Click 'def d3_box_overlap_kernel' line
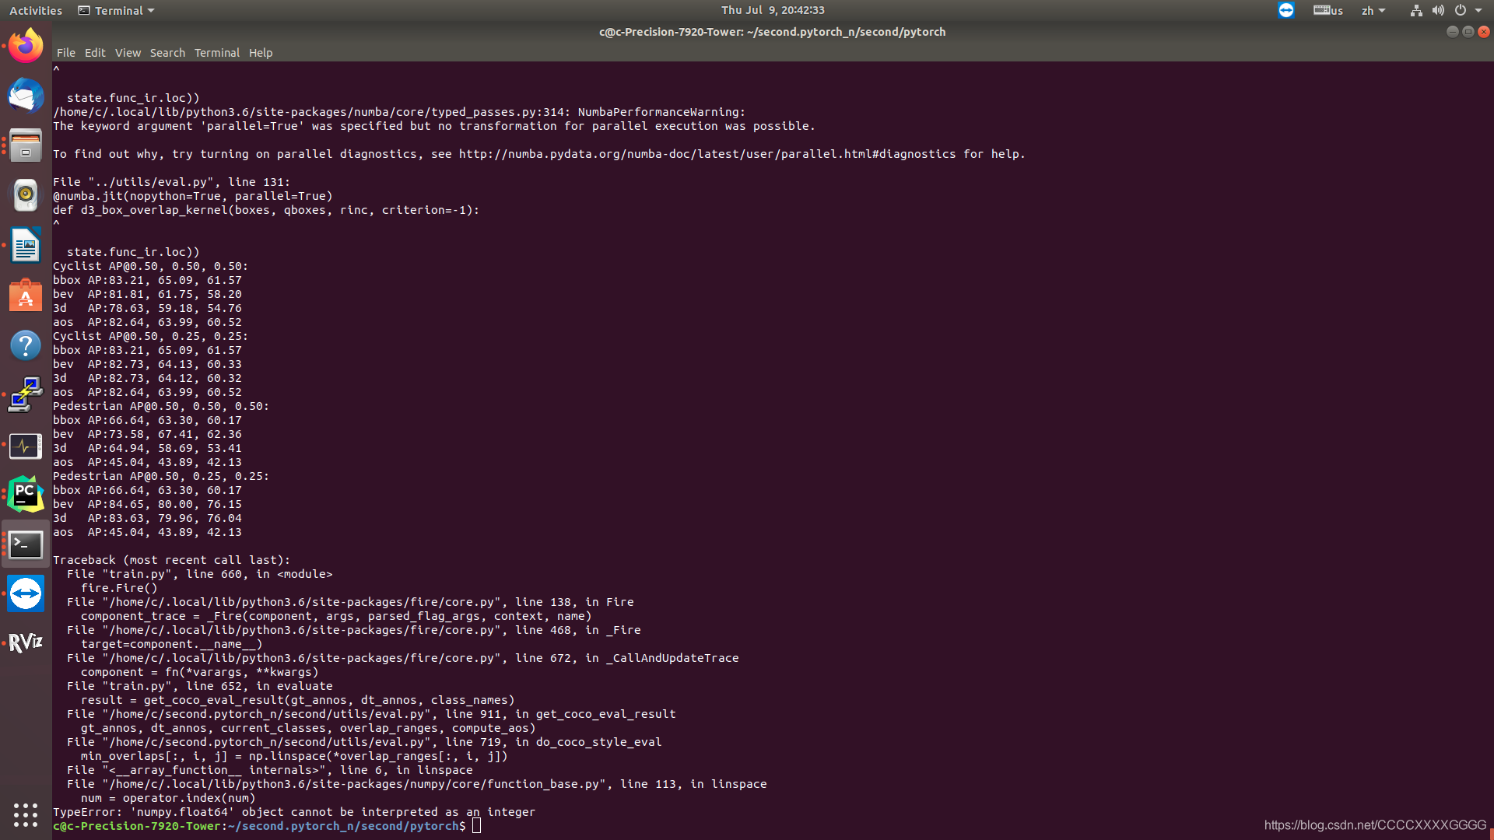Image resolution: width=1494 pixels, height=840 pixels. (x=266, y=210)
